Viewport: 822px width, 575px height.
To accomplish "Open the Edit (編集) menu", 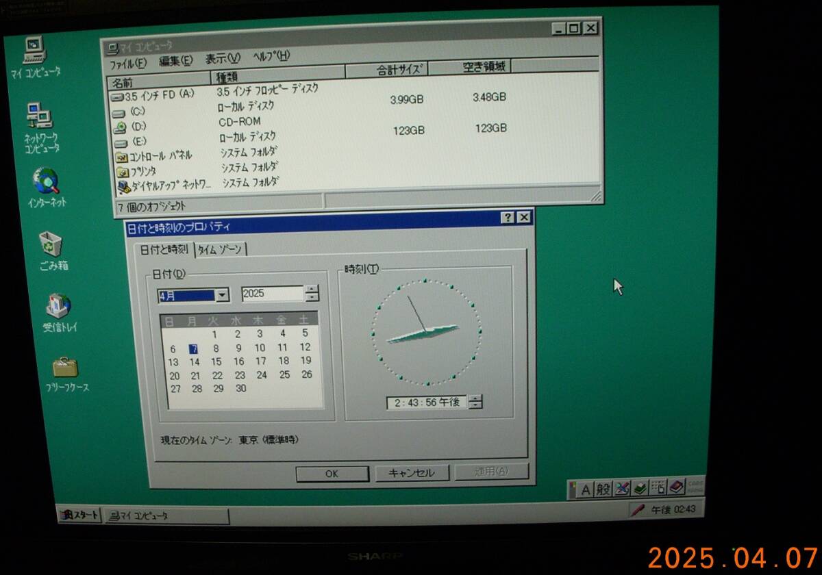I will click(x=176, y=60).
